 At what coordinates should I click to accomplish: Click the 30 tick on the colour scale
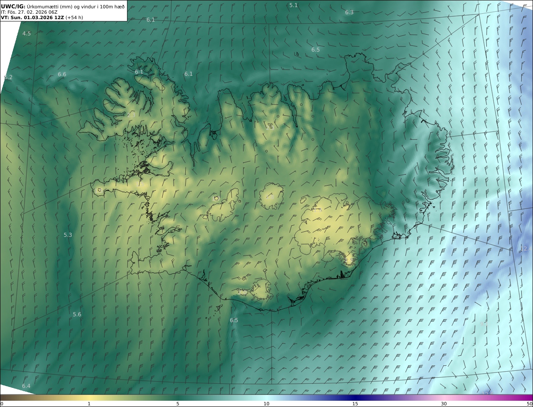444,404
